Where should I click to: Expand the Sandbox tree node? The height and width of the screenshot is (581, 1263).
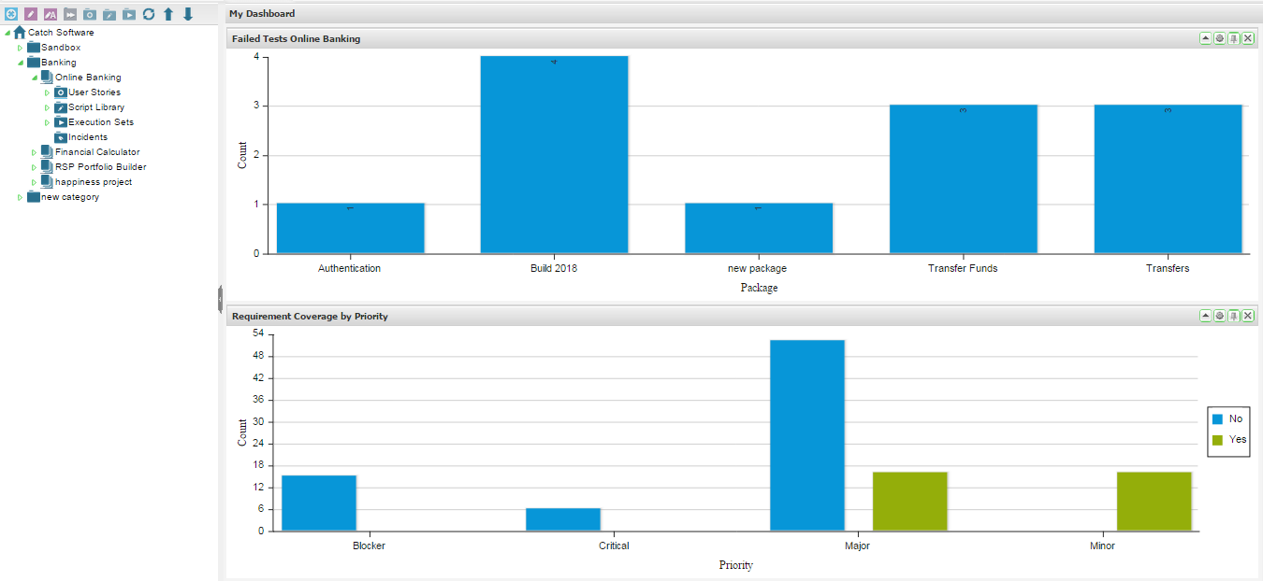pos(20,48)
